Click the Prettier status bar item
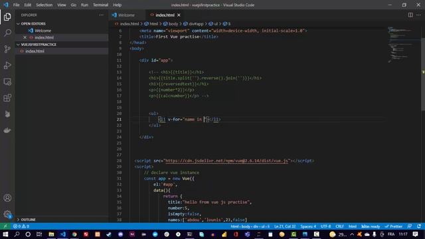The image size is (425, 239). 394,226
